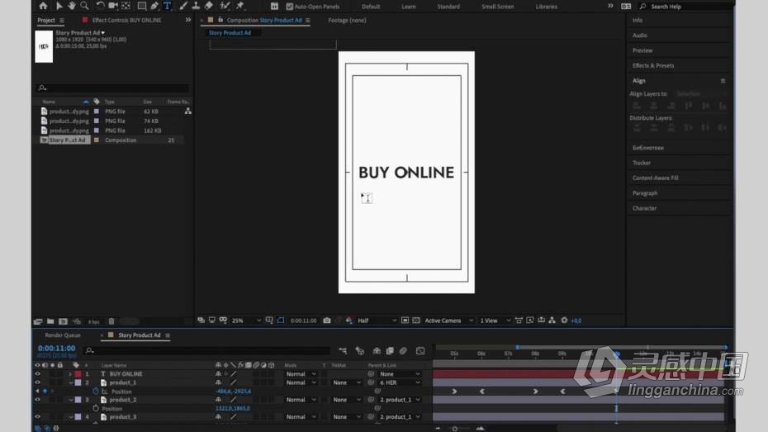Open the Tracker panel
Viewport: 768px width, 432px height.
[641, 163]
